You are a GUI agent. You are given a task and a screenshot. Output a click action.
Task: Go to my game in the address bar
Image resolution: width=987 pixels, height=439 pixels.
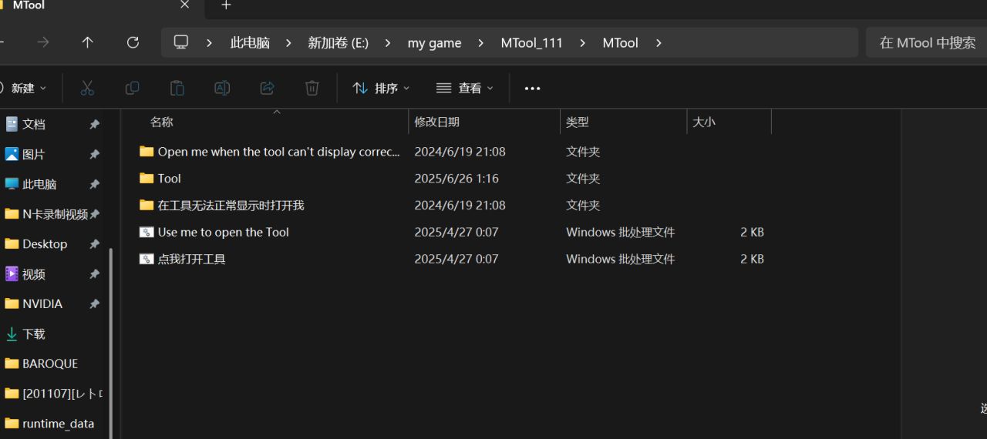(x=434, y=43)
